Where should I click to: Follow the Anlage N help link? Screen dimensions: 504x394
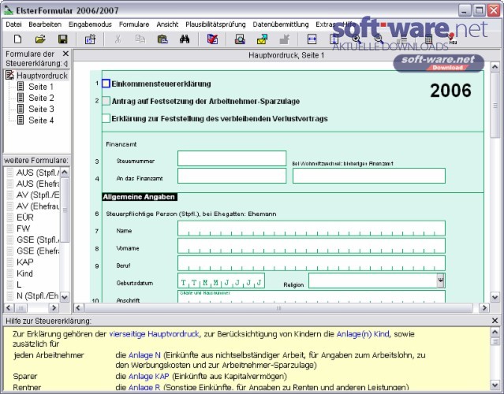pyautogui.click(x=144, y=355)
